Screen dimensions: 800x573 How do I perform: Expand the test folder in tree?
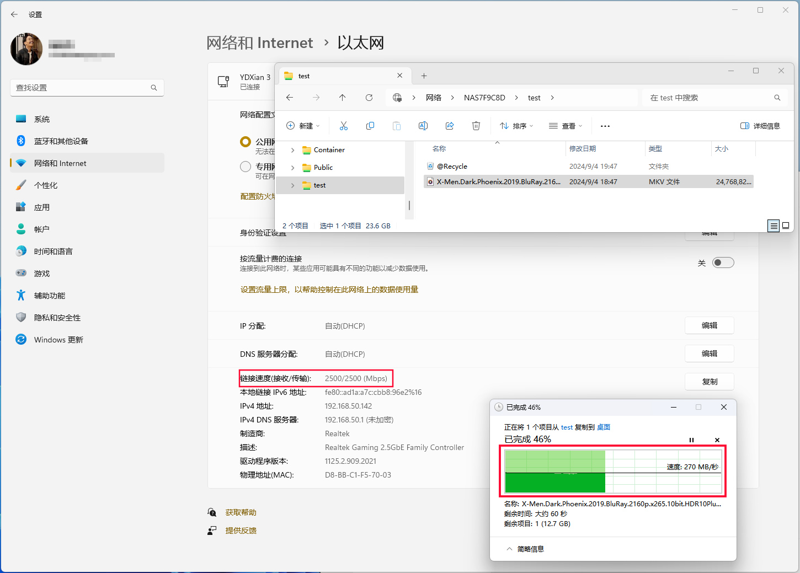pos(292,185)
